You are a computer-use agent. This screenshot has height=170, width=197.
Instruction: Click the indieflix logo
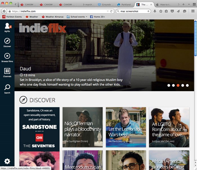[43, 28]
